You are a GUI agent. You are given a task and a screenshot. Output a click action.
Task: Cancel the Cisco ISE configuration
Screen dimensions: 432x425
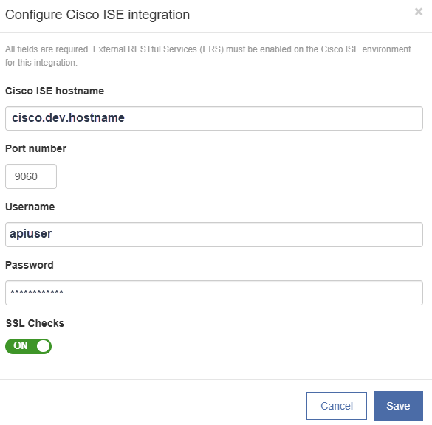click(x=337, y=406)
